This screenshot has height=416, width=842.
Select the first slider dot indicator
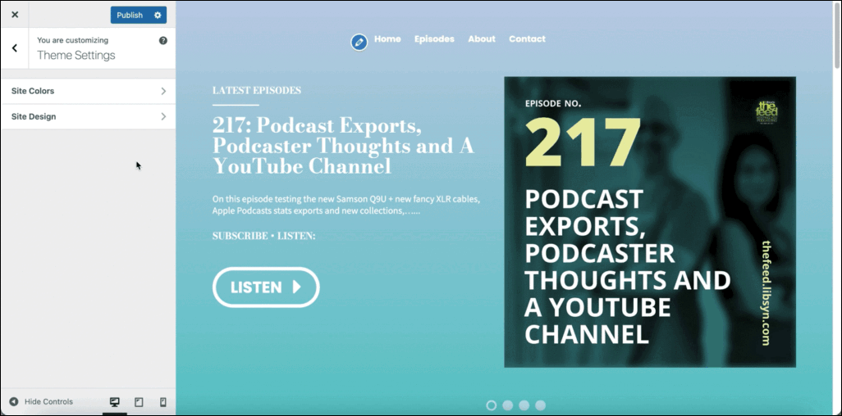pos(492,405)
